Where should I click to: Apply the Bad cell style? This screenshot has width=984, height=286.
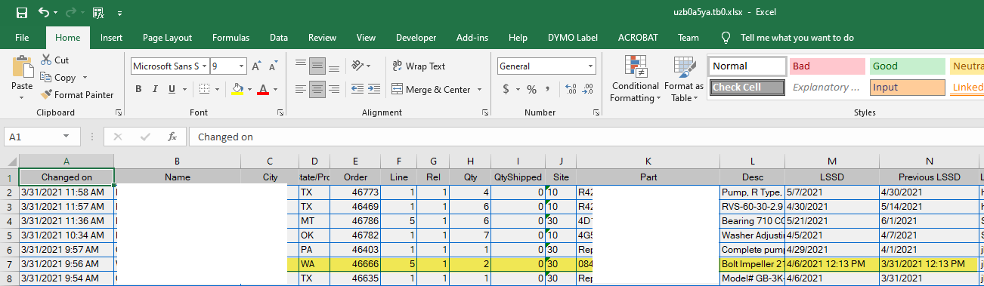[828, 66]
